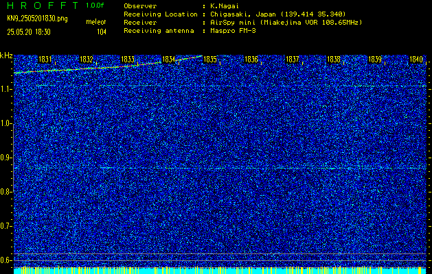This screenshot has height=274, width=432.
Task: Click the 0.9 kHz axis label
Action: click(x=5, y=158)
